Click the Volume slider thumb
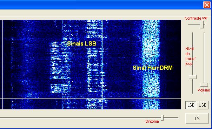Image resolution: width=212 pixels, height=129 pixels. [204, 84]
